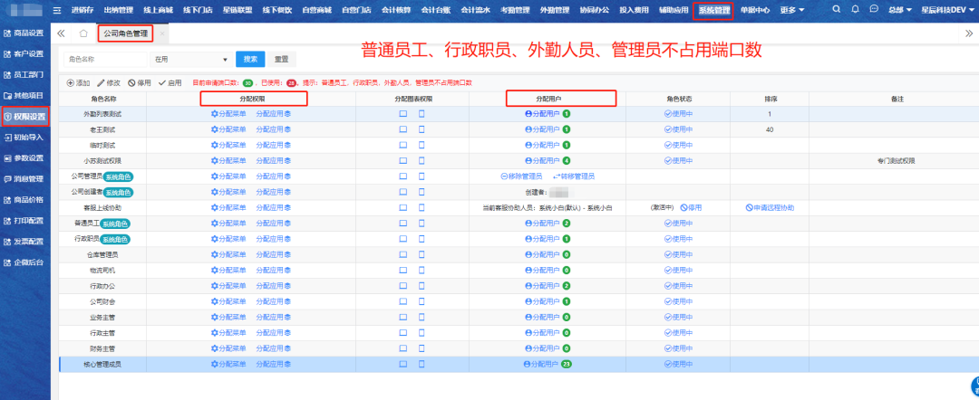
Task: Click the 角色名称 search input field
Action: (104, 59)
